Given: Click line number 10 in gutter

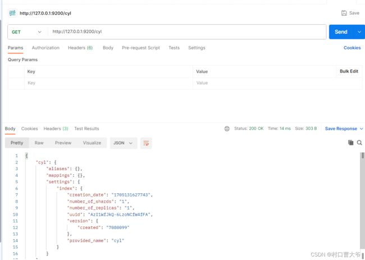Looking at the screenshot, I should [15, 215].
